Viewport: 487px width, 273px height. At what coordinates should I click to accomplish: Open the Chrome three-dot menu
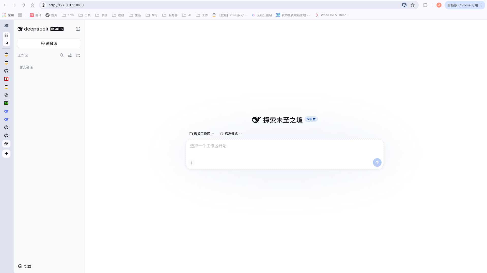(481, 5)
